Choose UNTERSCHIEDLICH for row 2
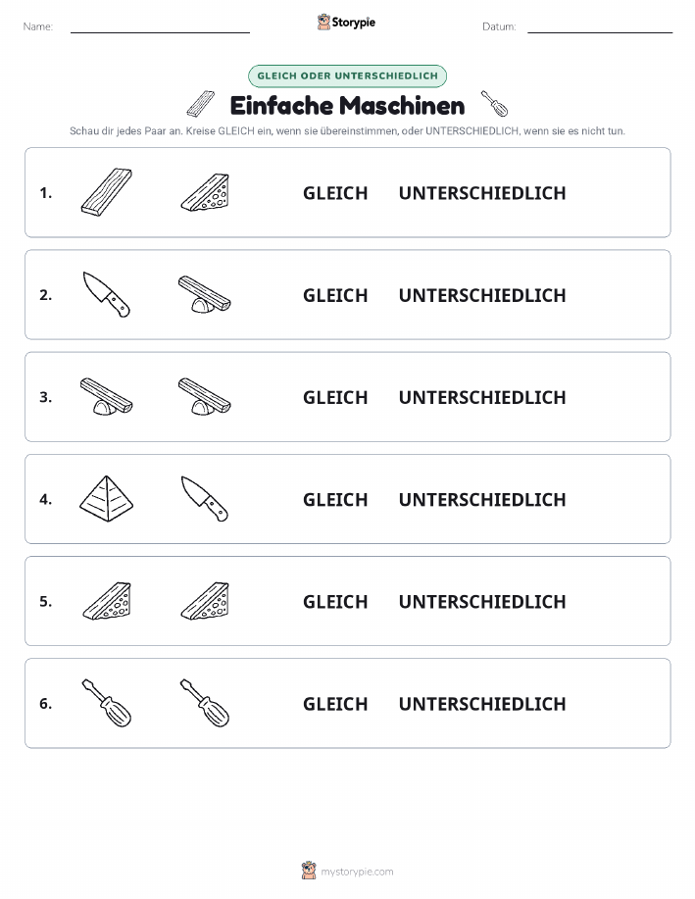695x899 pixels. point(482,295)
